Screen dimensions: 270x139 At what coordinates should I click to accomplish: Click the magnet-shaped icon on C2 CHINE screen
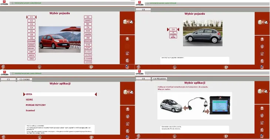128,117
